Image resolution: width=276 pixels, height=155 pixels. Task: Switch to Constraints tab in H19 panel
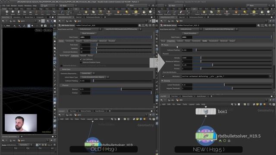point(70,41)
